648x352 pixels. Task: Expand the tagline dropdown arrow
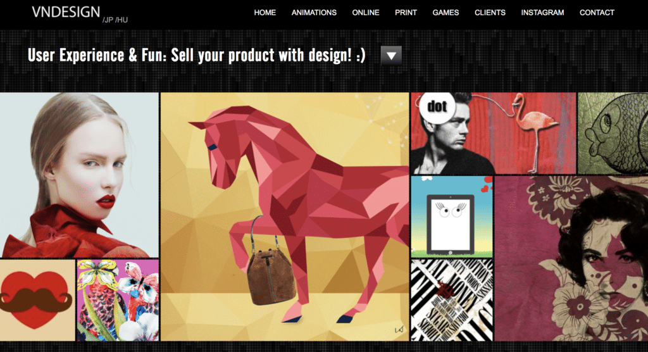pyautogui.click(x=391, y=56)
